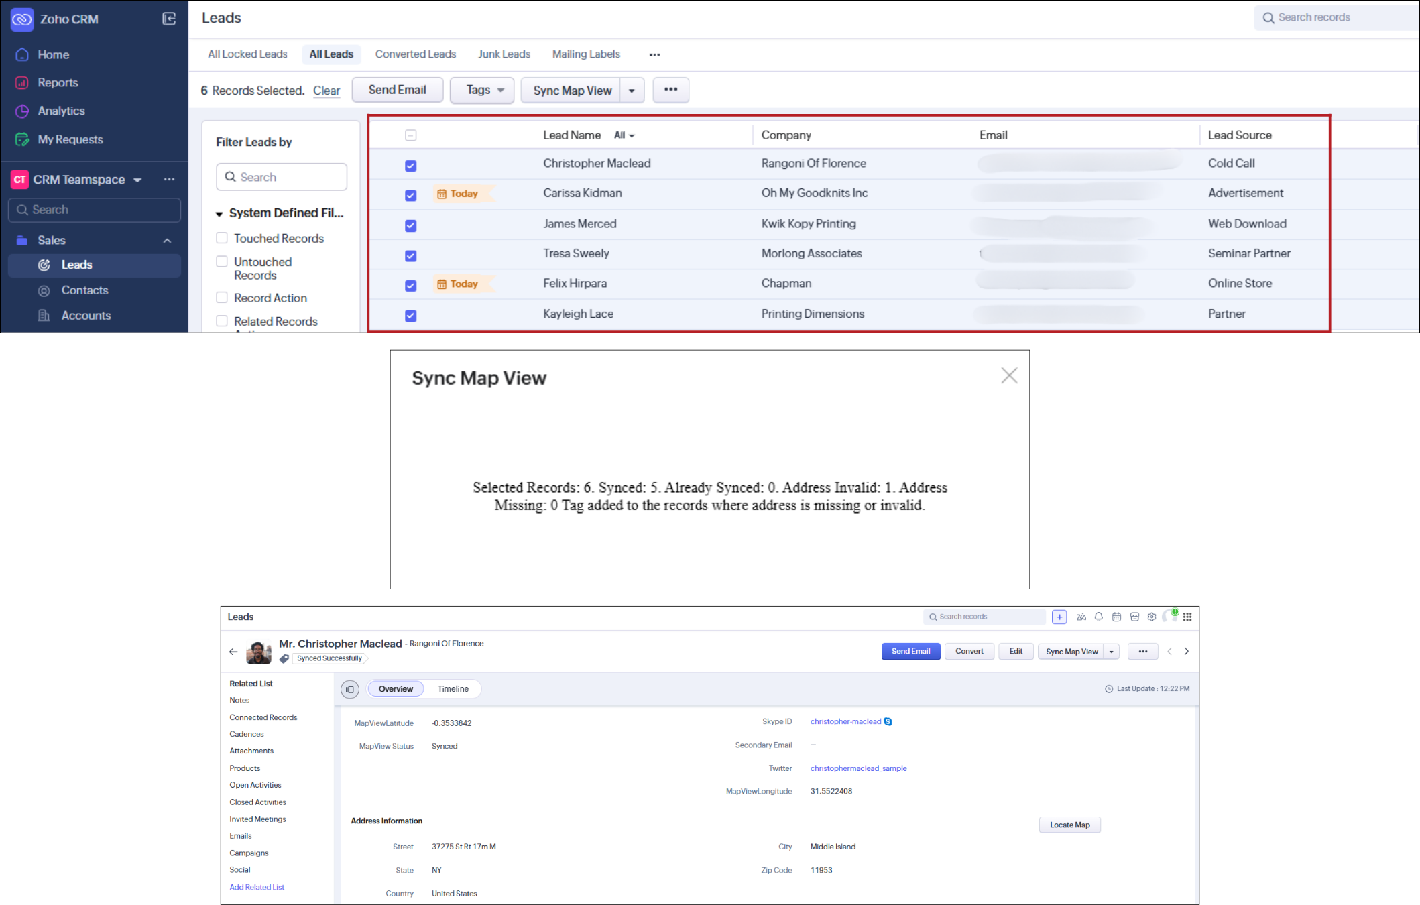Expand the arrow next to Sync Map View in the list toolbar
The height and width of the screenshot is (905, 1420).
632,90
